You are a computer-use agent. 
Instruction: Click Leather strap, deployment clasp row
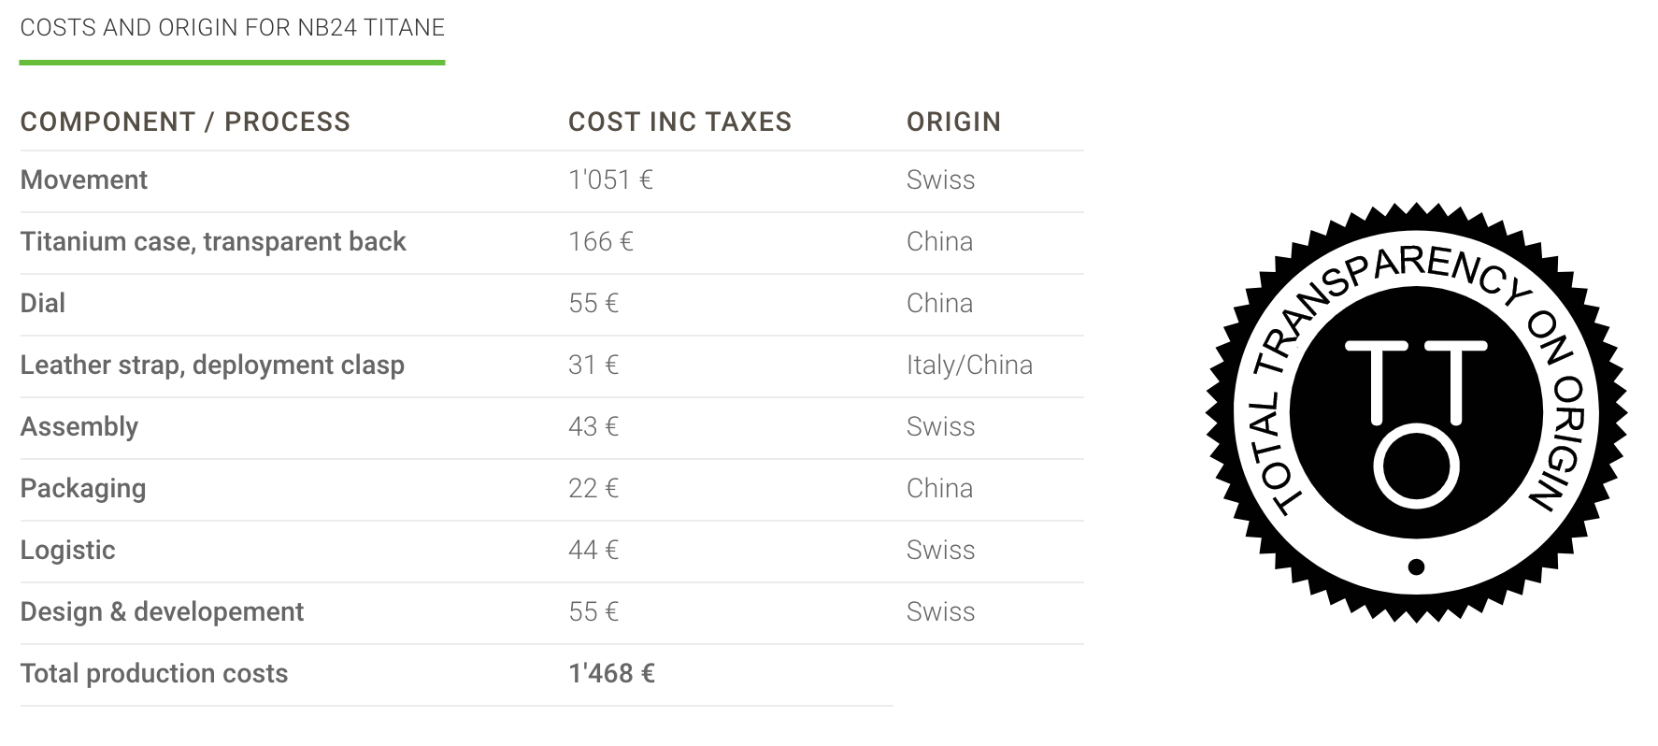[551, 366]
